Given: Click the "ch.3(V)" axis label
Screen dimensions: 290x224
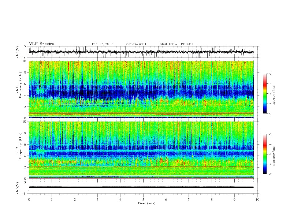Looking at the screenshot, I should coord(18,188).
